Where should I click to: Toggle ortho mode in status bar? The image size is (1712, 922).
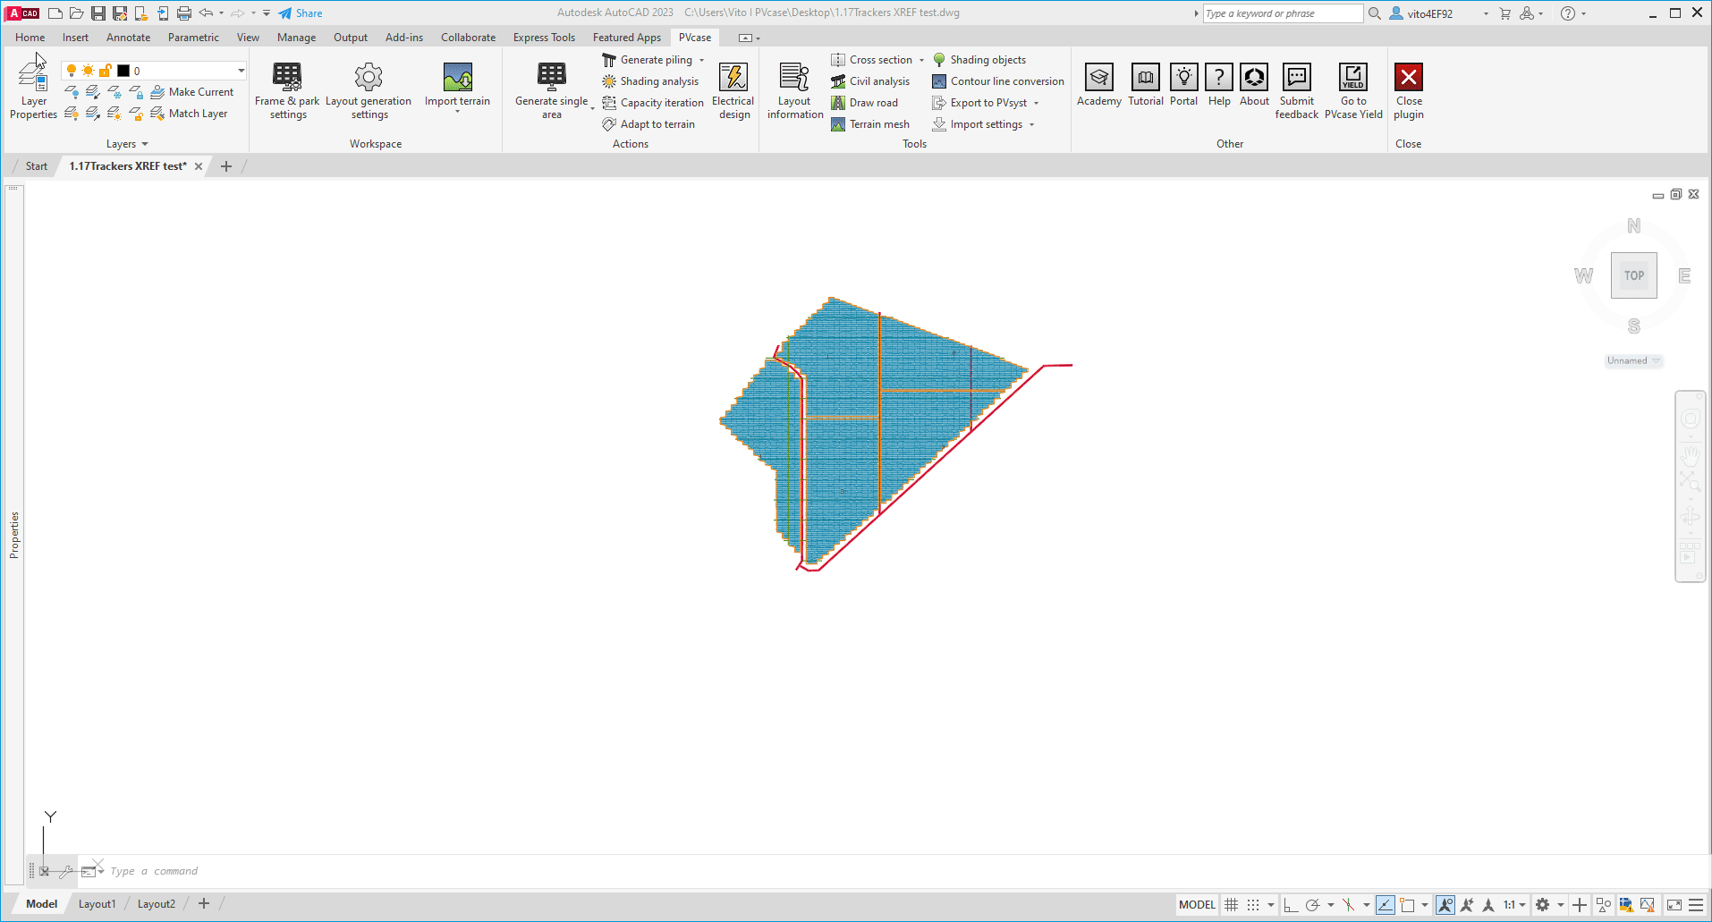pos(1291,905)
